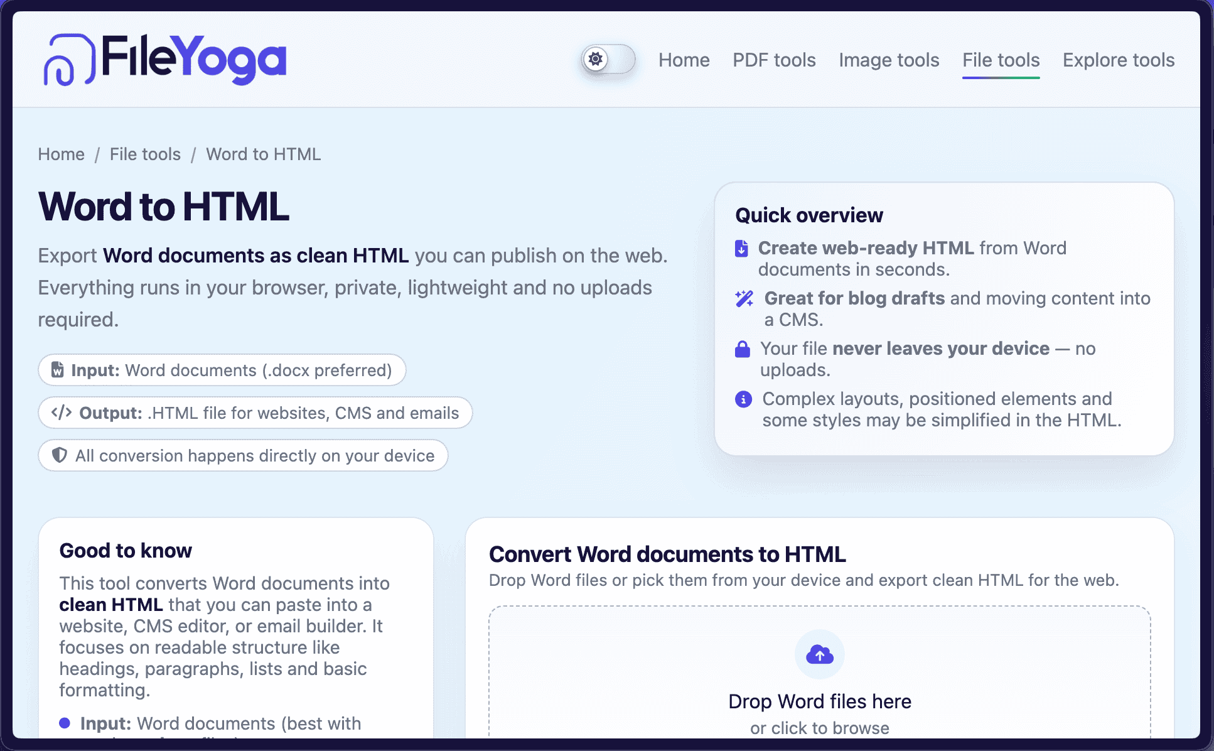Click the file download icon beside Create web-ready HTML
This screenshot has width=1214, height=751.
pos(741,249)
